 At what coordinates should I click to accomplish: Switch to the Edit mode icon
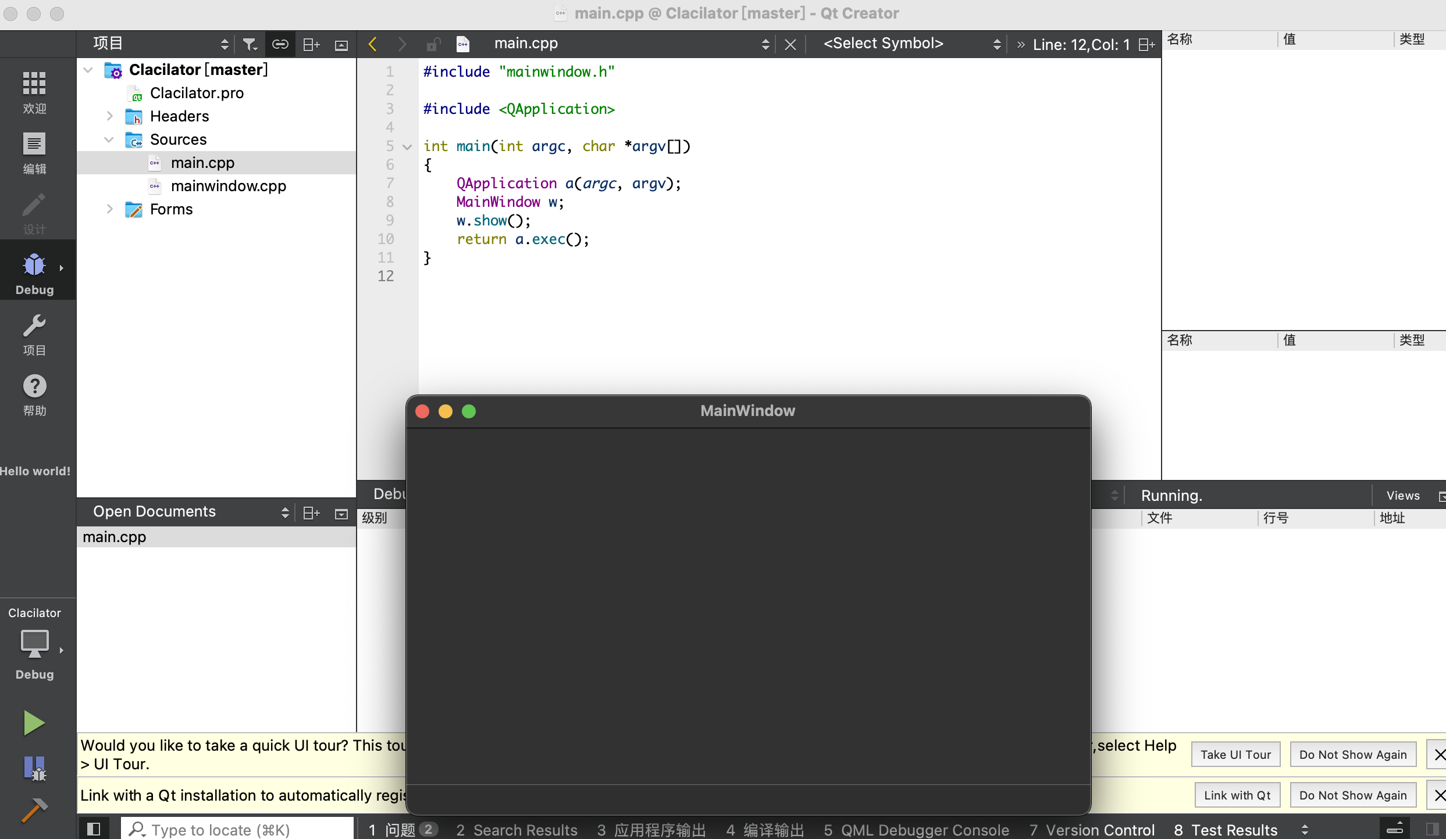(34, 152)
